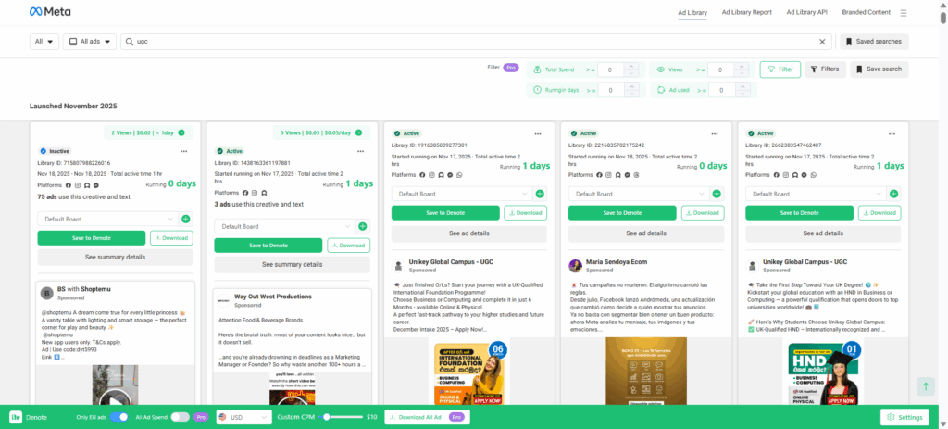948x429 pixels.
Task: Clear the ugc search with the X
Action: point(822,42)
